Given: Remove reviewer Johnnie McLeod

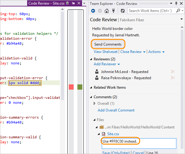Looking at the screenshot, I should coord(173,71).
